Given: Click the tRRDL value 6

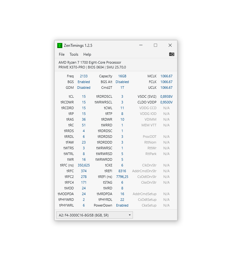Looking at the screenshot, I should (x=84, y=137).
